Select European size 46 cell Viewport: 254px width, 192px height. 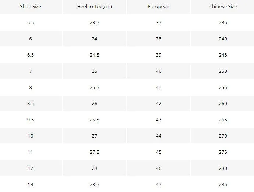coord(158,168)
